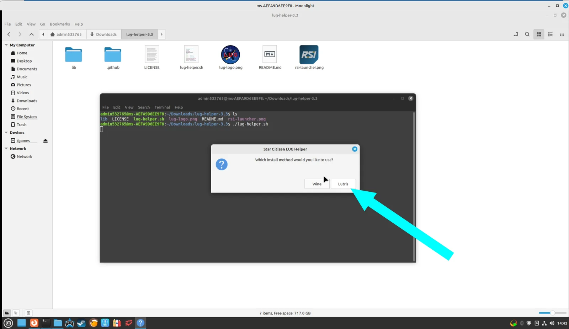Viewport: 569px width, 329px height.
Task: Adjust the icon zoom slider
Action: pos(552,313)
